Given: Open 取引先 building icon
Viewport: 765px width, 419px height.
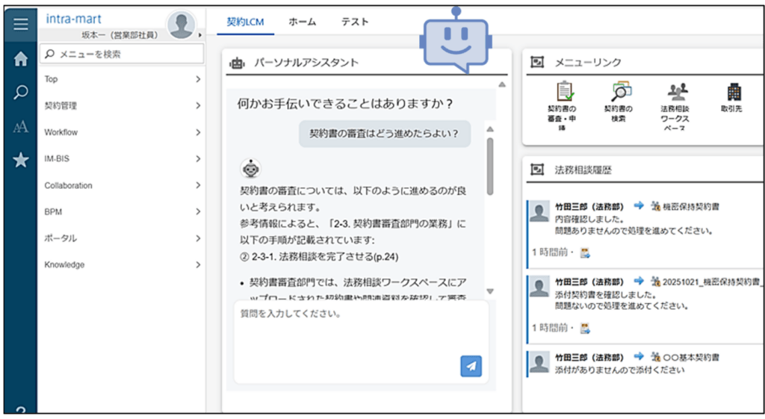Looking at the screenshot, I should point(734,92).
